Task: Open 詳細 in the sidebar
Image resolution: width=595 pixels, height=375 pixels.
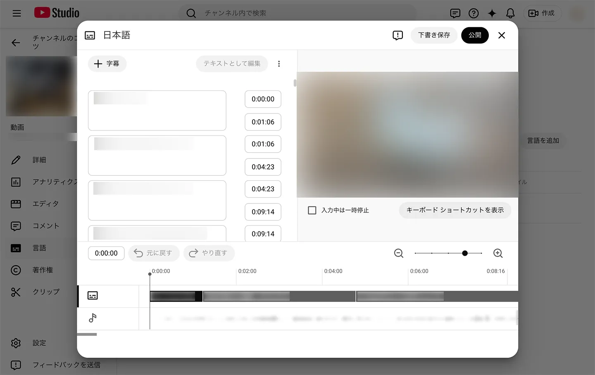Action: [x=39, y=160]
